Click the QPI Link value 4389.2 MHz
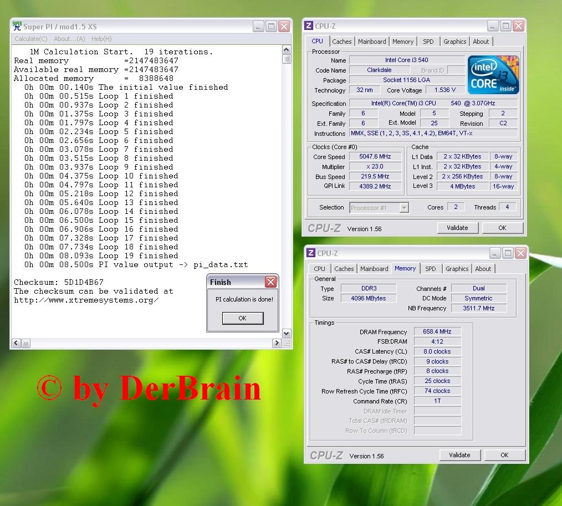 click(375, 186)
